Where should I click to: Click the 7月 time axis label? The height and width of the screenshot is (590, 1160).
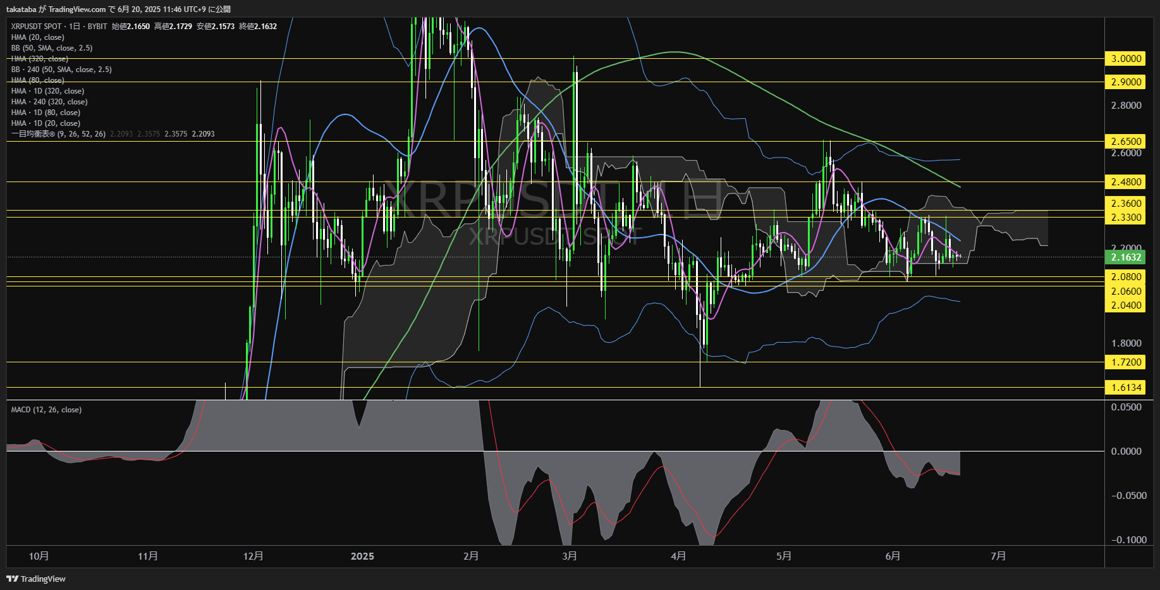998,556
